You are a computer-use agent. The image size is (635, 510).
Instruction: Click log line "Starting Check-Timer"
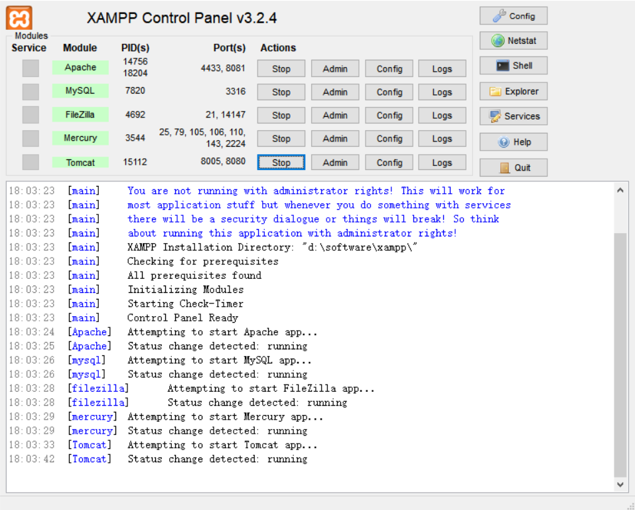186,303
